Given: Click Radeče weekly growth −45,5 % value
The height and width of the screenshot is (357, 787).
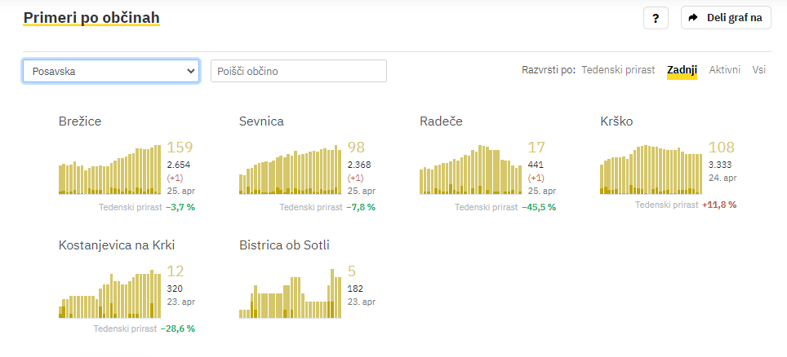Looking at the screenshot, I should 539,207.
